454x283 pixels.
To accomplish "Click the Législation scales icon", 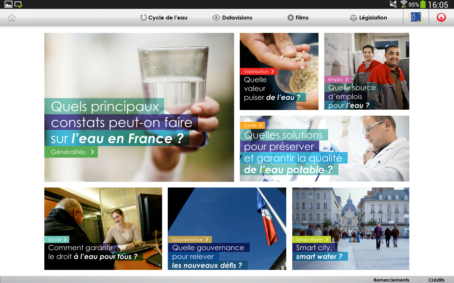I will click(354, 18).
